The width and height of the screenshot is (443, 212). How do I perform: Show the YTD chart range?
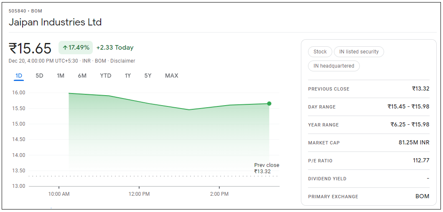106,76
